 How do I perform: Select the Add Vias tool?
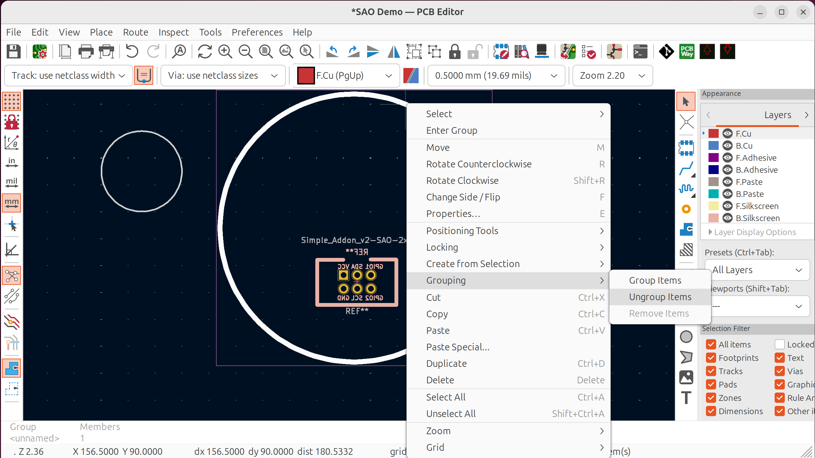click(x=686, y=209)
